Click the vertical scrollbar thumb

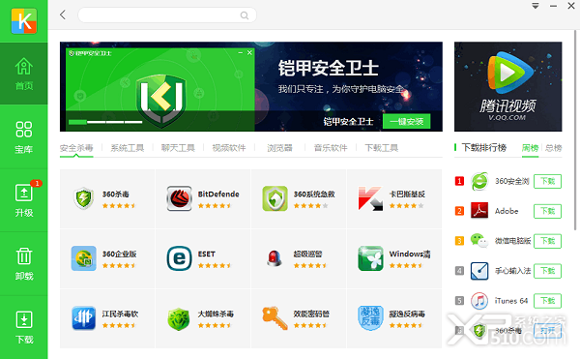[575, 130]
